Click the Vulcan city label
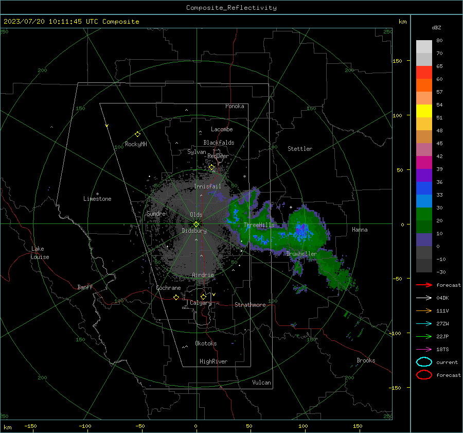 tap(262, 383)
